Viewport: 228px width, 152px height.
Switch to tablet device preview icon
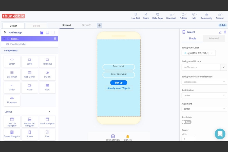tap(47, 32)
